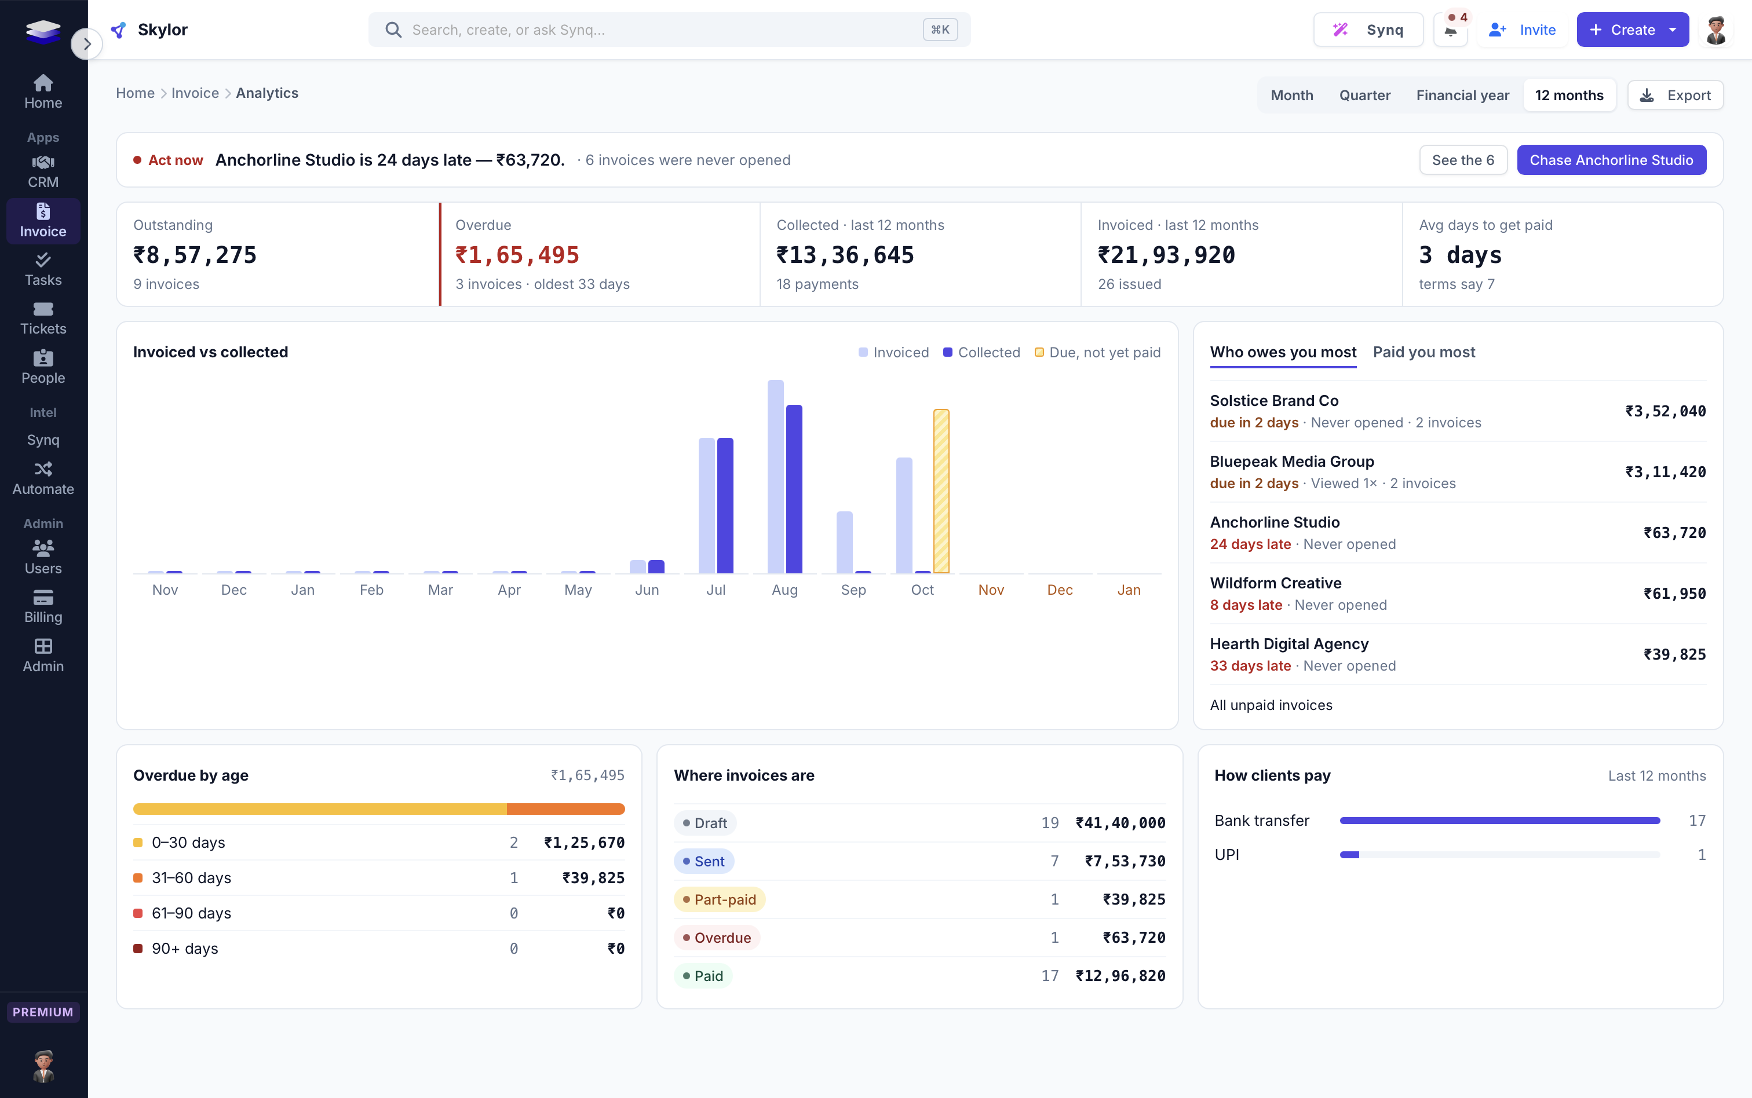Select the 12 months range

tap(1569, 95)
